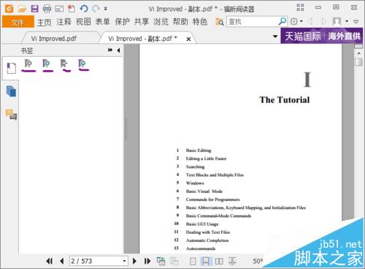Open the 保护 ribbon tab
The width and height of the screenshot is (365, 269).
[x=122, y=22]
